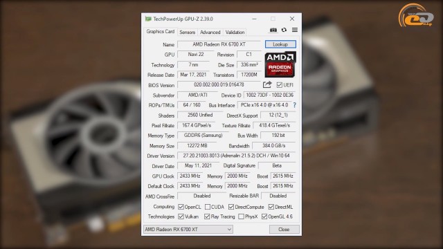The width and height of the screenshot is (443, 249).
Task: Click the Shaders value 2560 Unified
Action: [x=200, y=116]
